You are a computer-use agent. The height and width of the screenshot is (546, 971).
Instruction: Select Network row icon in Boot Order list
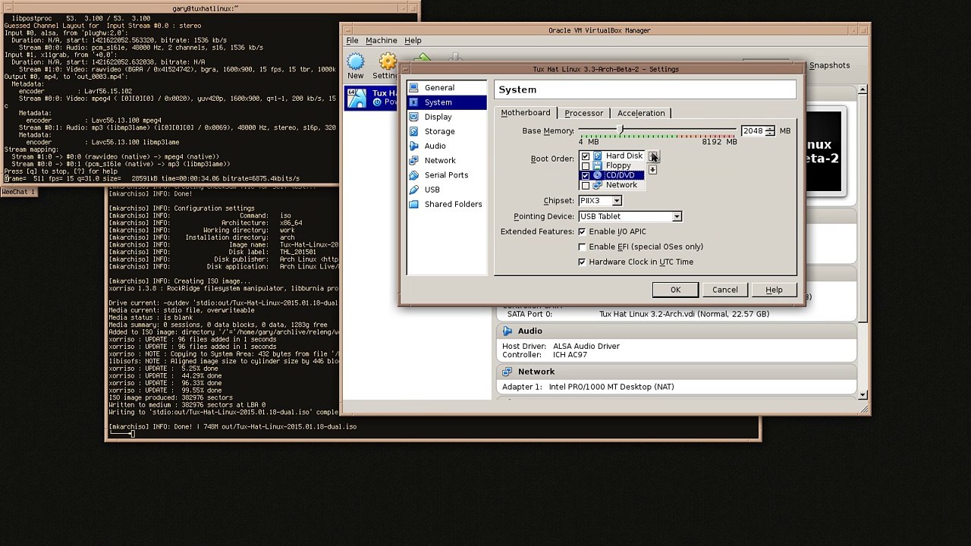pyautogui.click(x=597, y=185)
